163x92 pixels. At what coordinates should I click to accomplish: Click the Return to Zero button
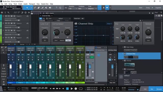(x=63, y=89)
